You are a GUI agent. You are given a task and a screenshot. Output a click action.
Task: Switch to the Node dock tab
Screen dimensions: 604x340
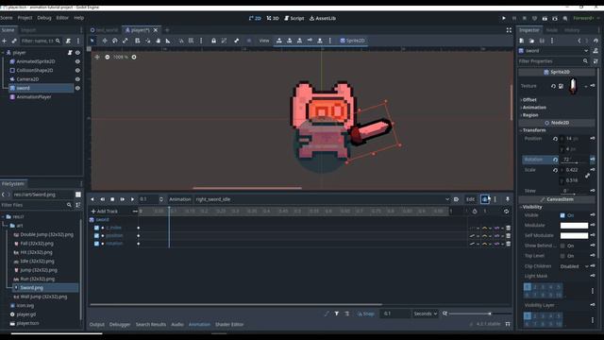551,30
